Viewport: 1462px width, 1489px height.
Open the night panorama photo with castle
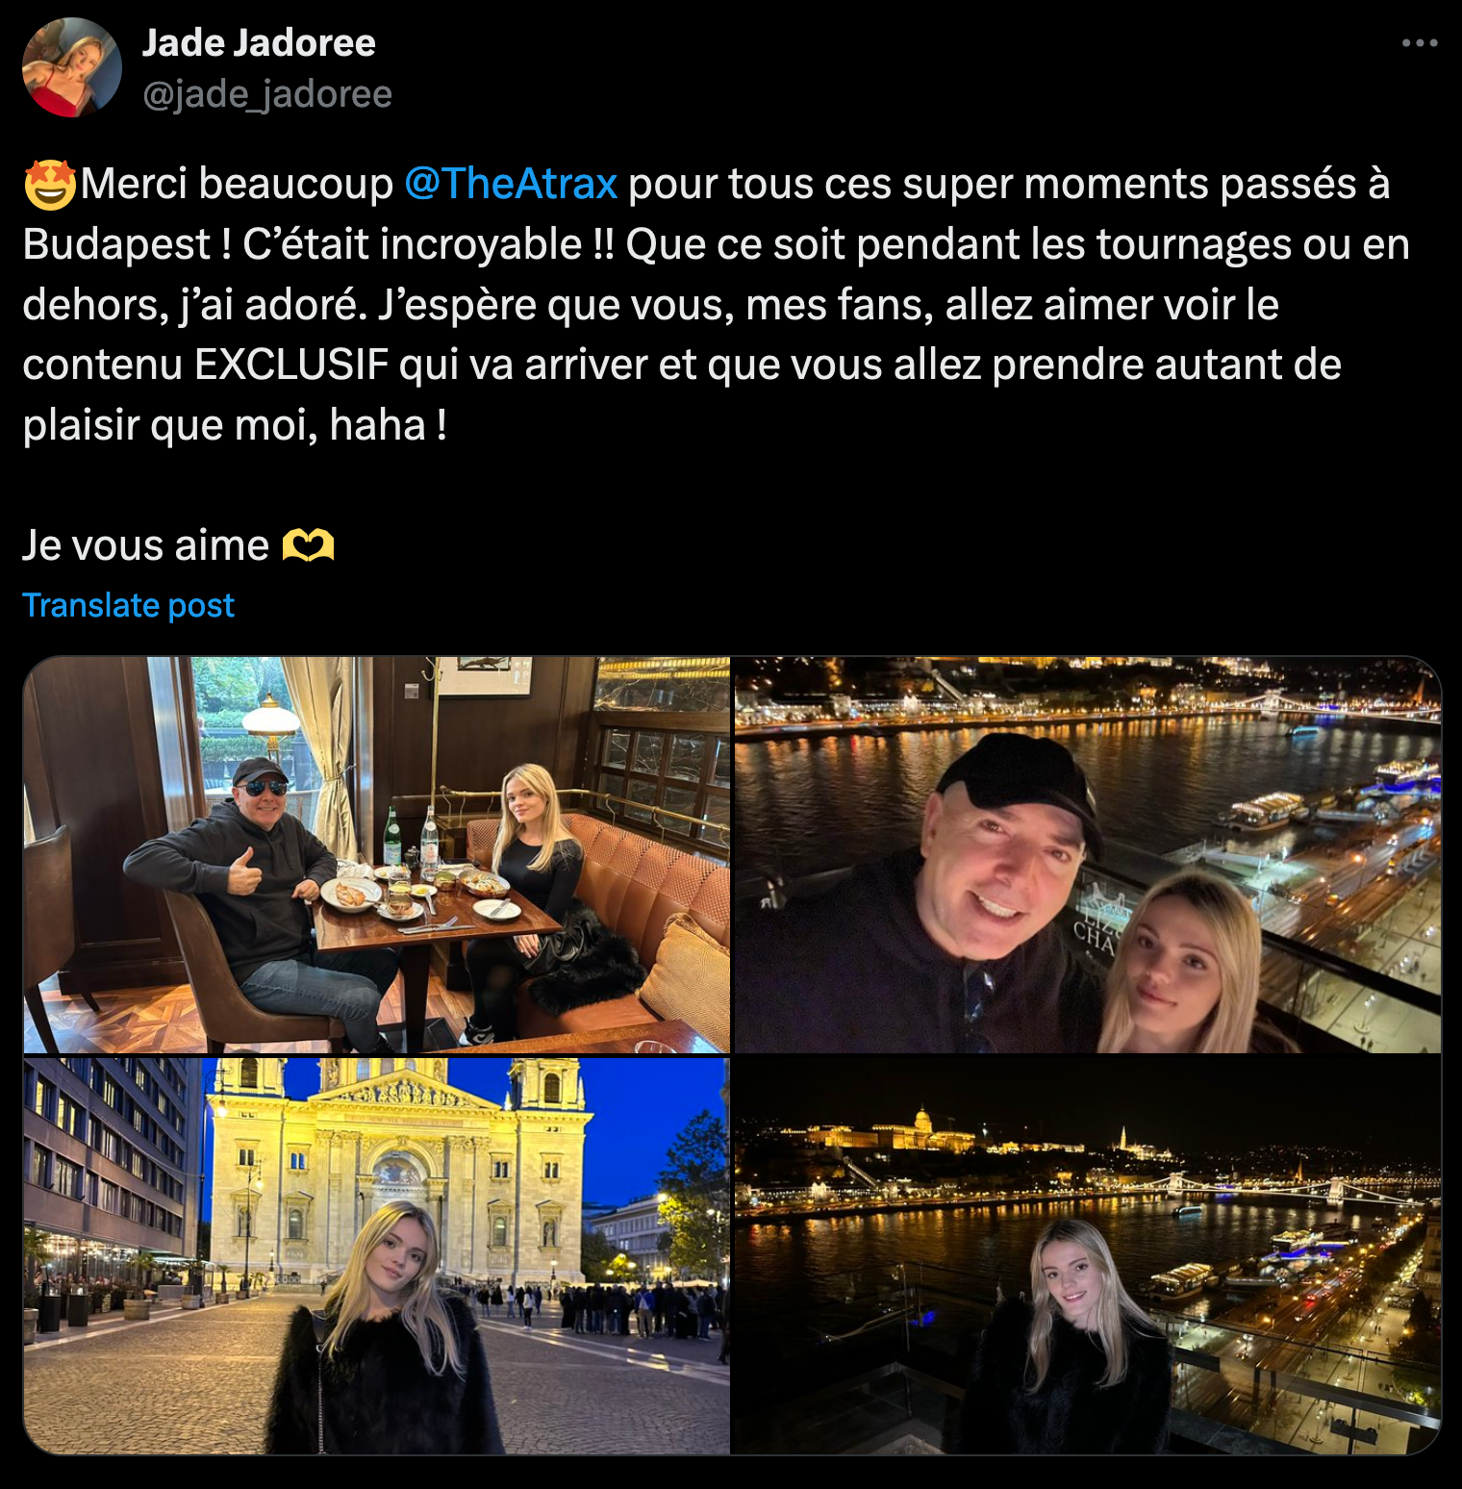[1087, 1255]
